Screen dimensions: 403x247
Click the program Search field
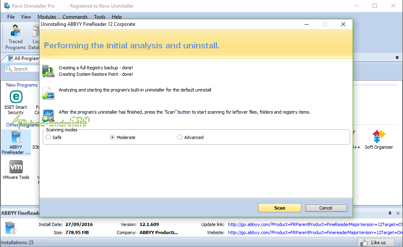coord(22,68)
